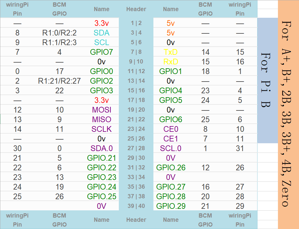Select the R1:21/R2:27 BCM GPIO cell
This screenshot has height=229, width=299.
[x=59, y=81]
